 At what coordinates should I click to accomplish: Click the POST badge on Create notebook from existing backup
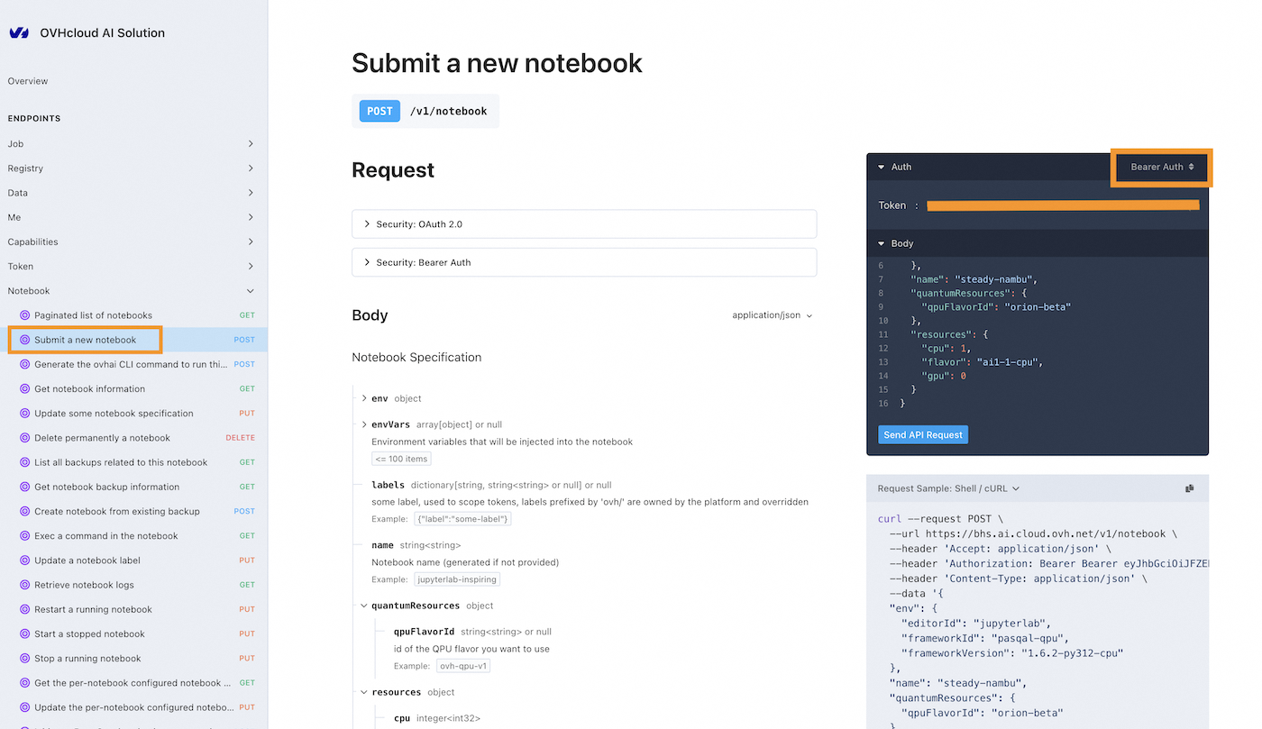point(241,511)
